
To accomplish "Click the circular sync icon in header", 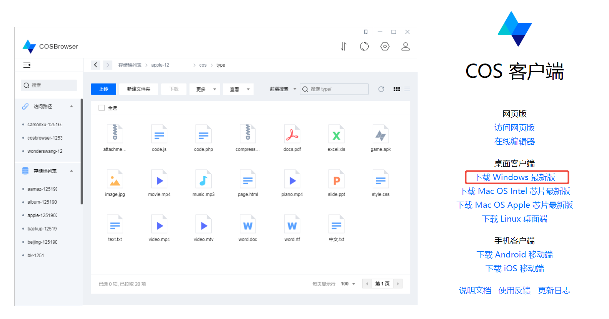I will click(364, 47).
